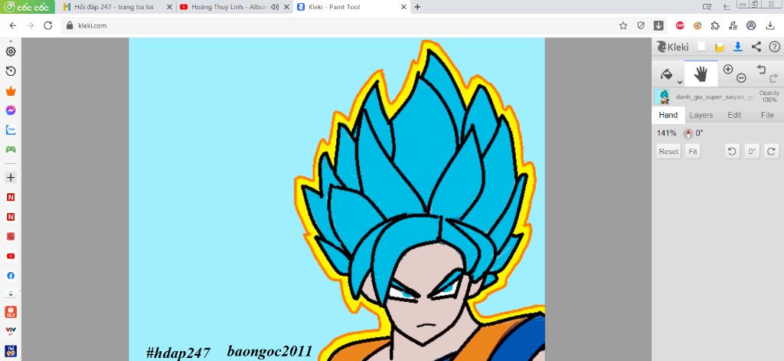Screen dimensions: 784x361
Task: Go forward to the next page
Action: [x=31, y=25]
